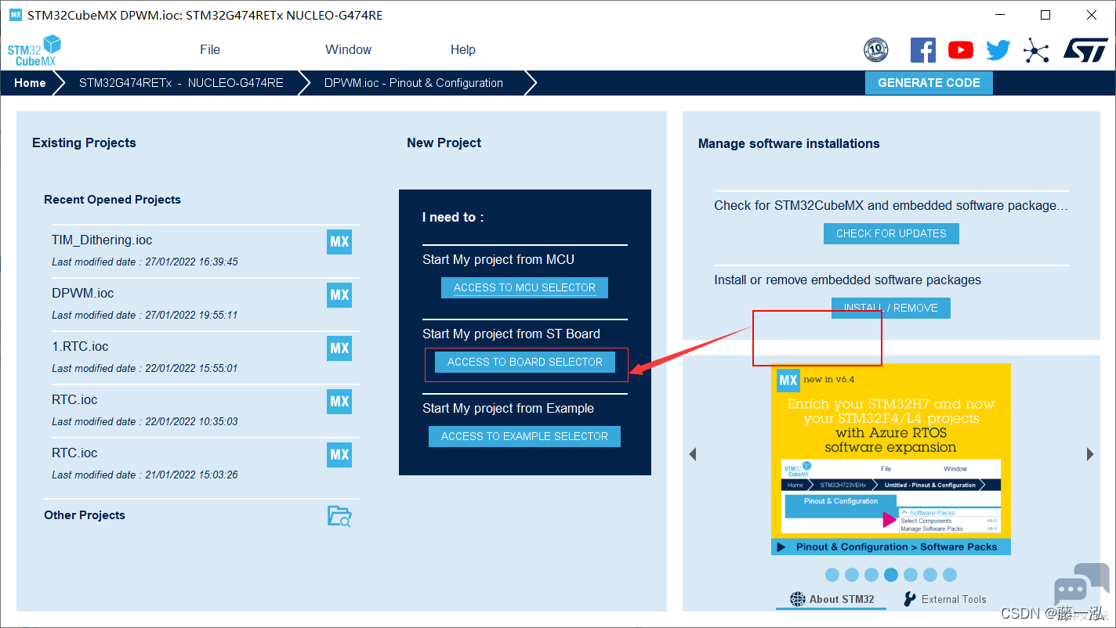Click the date 22/01/2022 15:55:01 line
The image size is (1116, 628).
coord(145,368)
